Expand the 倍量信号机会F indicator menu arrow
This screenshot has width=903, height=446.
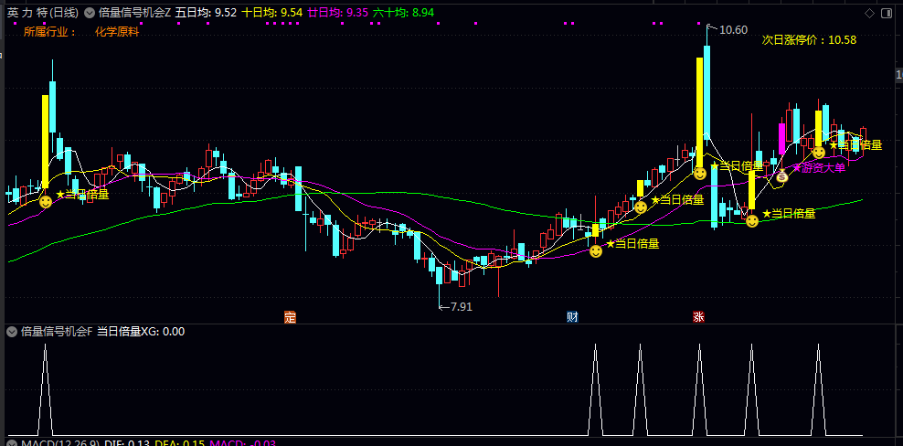pos(12,332)
